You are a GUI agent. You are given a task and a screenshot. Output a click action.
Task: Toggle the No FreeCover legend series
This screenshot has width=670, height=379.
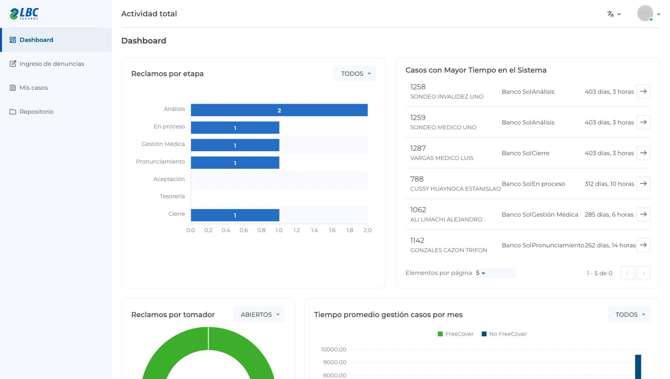504,334
